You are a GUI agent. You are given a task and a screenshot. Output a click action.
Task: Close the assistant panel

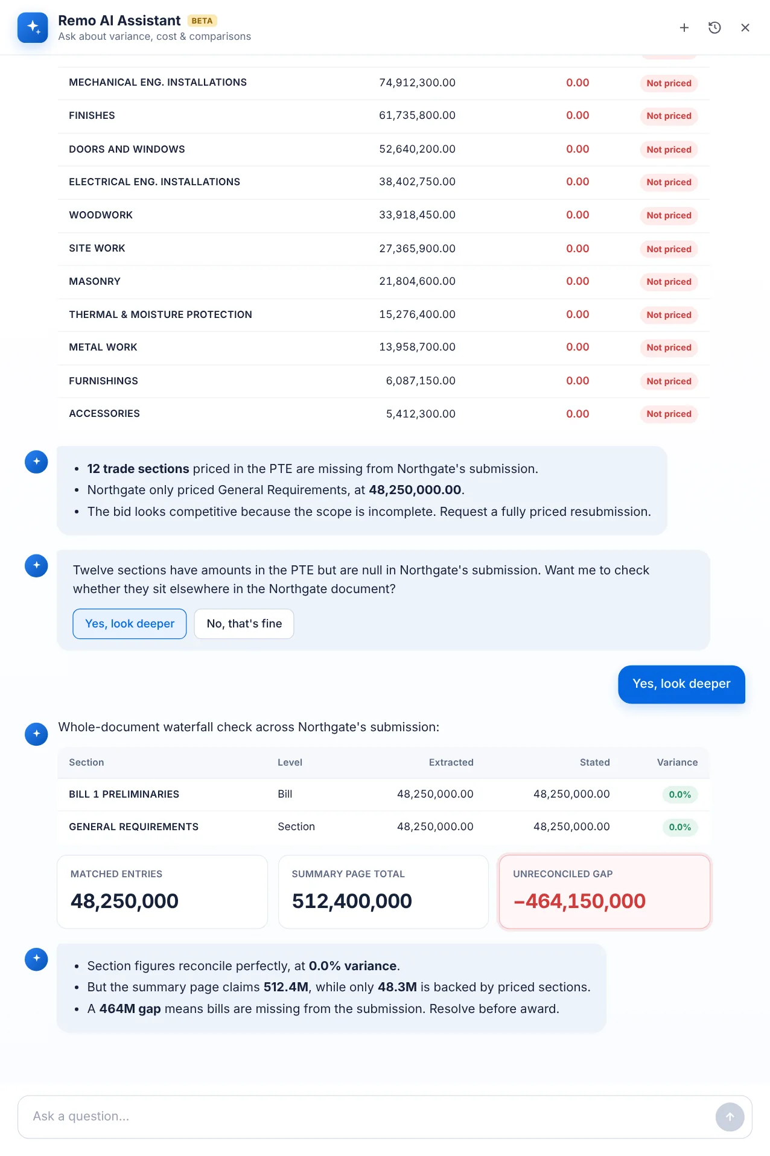coord(745,28)
